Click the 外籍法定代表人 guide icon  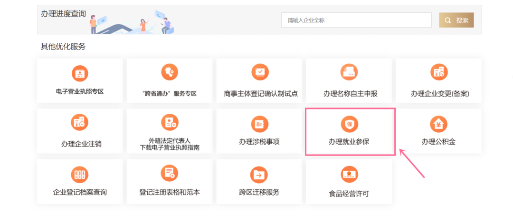click(170, 122)
